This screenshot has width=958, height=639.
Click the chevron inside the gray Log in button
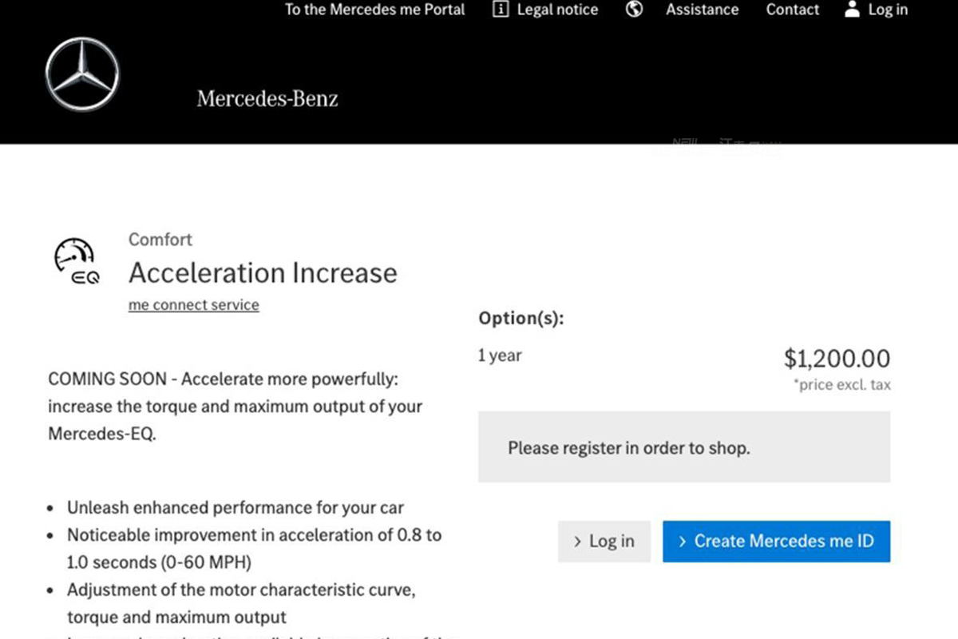click(577, 542)
